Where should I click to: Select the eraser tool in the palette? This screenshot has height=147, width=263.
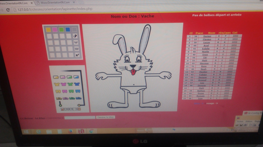75,36
